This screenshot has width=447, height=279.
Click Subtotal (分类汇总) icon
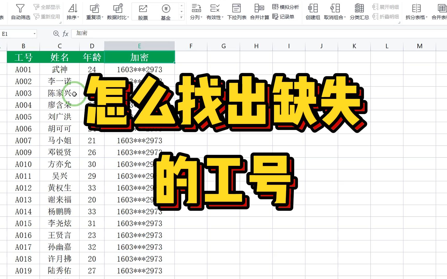click(359, 8)
